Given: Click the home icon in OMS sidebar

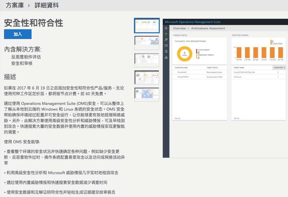Looking at the screenshot, I should [166, 28].
